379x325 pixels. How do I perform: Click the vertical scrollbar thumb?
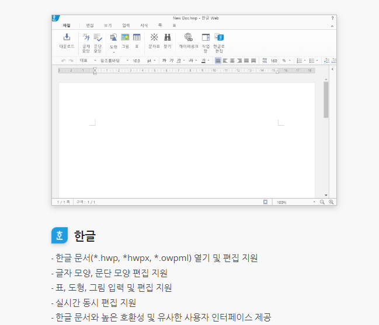[326, 100]
